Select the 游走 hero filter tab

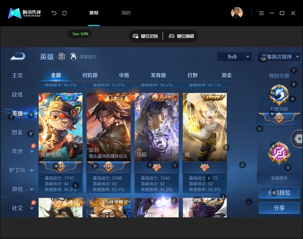pyautogui.click(x=227, y=75)
